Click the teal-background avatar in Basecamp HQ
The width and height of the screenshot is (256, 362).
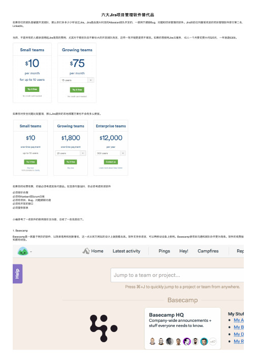204,341
